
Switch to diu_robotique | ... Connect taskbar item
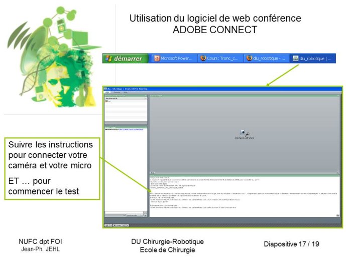pyautogui.click(x=312, y=58)
